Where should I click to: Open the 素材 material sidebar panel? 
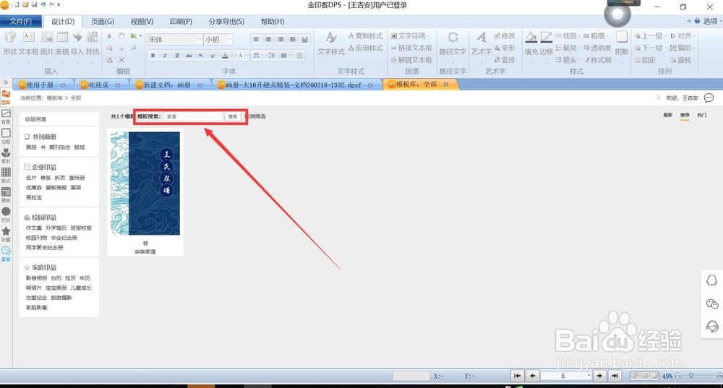tap(6, 157)
